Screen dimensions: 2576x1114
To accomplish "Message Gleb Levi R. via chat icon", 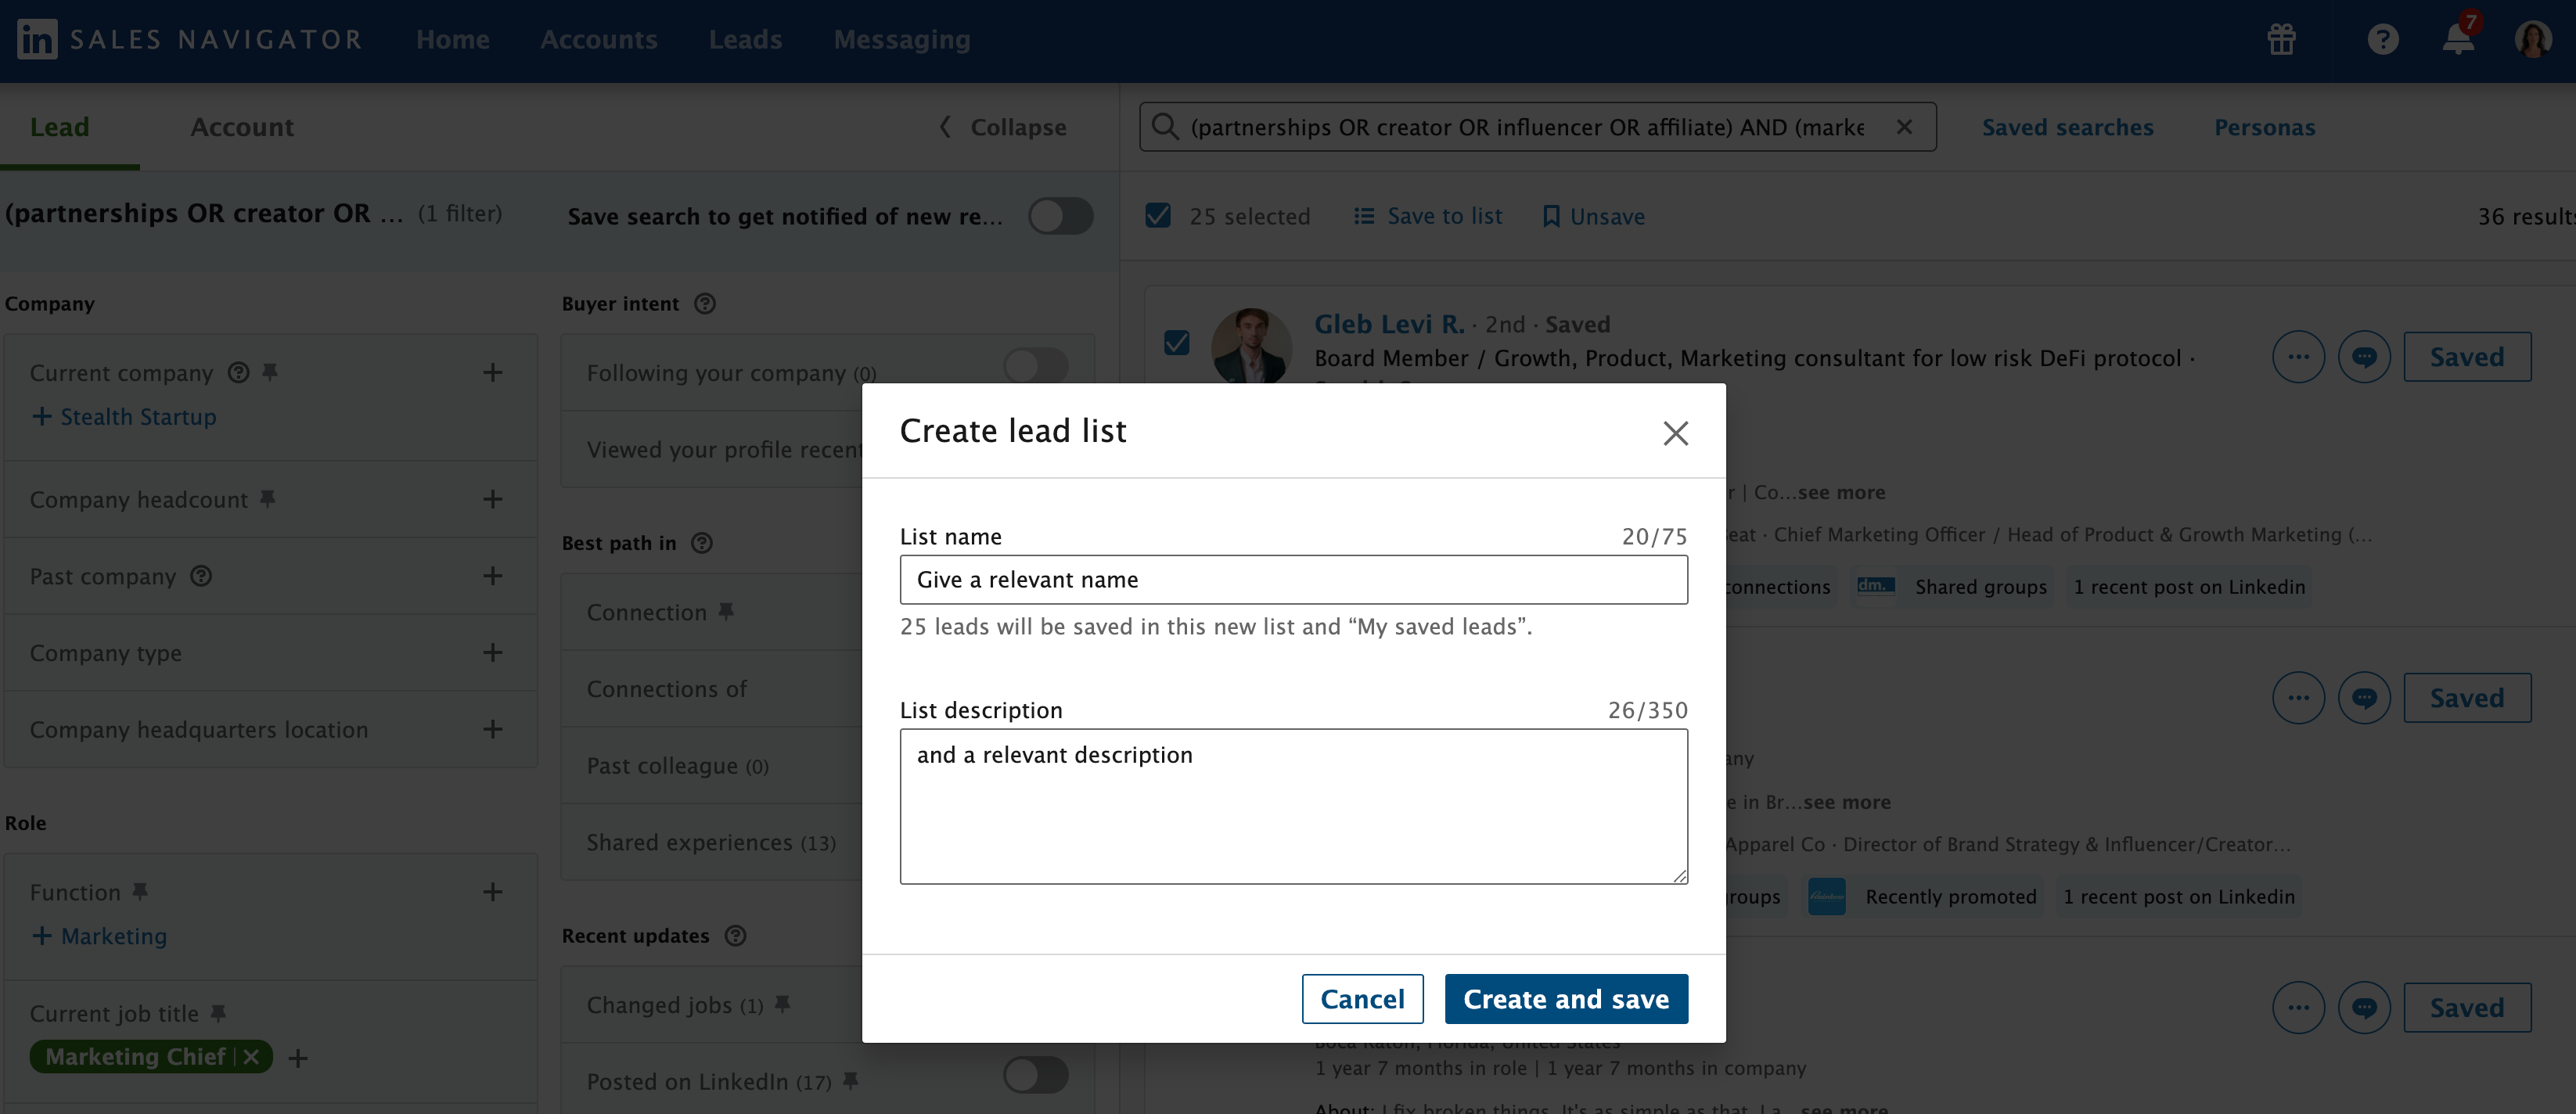I will (2364, 357).
